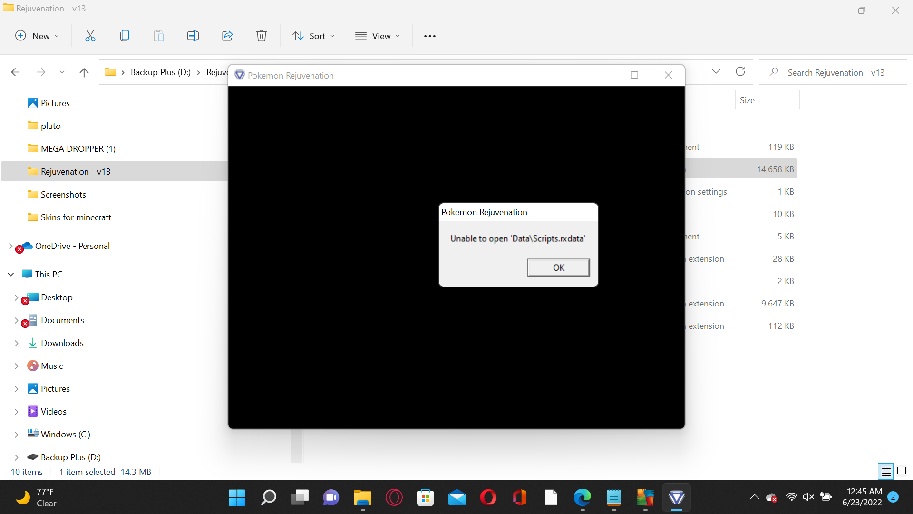This screenshot has height=514, width=913.
Task: Select the 9,647 KB file row
Action: click(741, 303)
